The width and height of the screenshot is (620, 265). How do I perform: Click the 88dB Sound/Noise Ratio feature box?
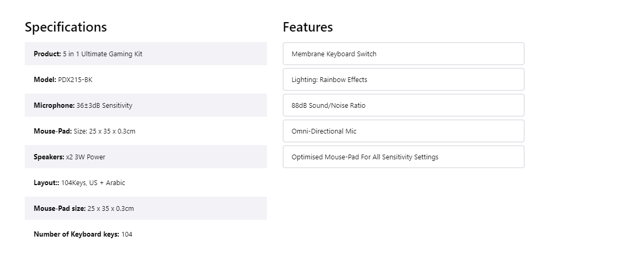point(403,105)
